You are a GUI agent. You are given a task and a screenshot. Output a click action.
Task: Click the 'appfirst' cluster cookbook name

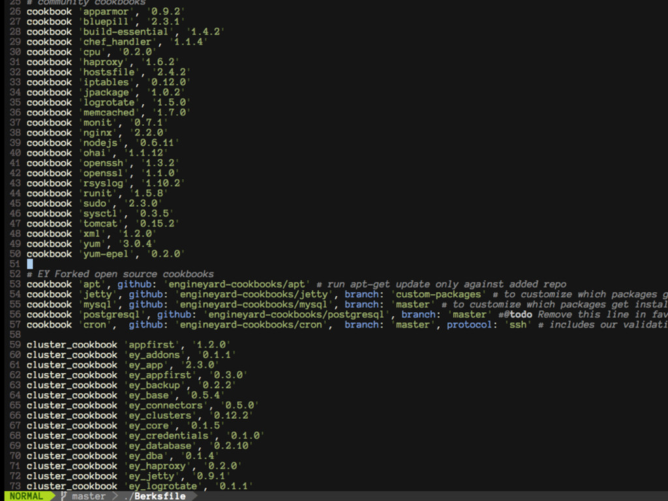pyautogui.click(x=151, y=344)
